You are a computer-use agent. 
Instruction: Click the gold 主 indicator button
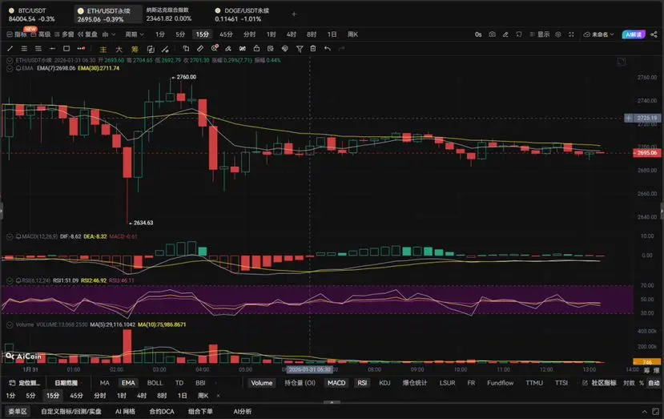(103, 49)
